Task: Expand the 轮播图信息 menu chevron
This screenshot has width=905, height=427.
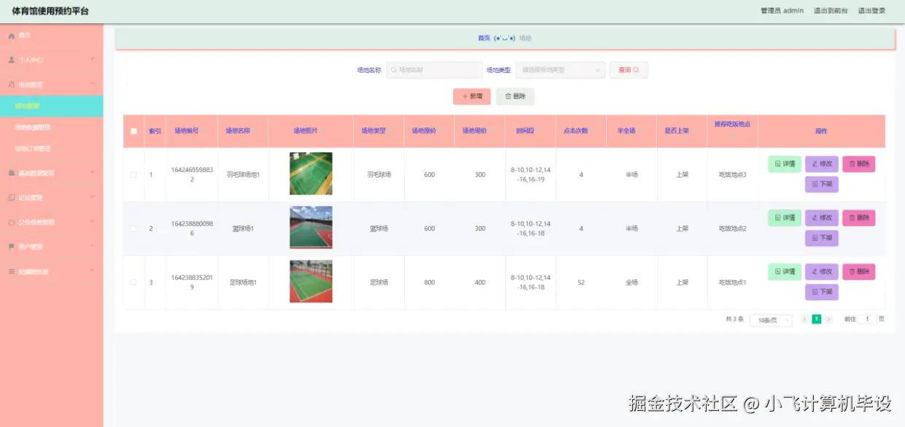Action: pyautogui.click(x=92, y=271)
